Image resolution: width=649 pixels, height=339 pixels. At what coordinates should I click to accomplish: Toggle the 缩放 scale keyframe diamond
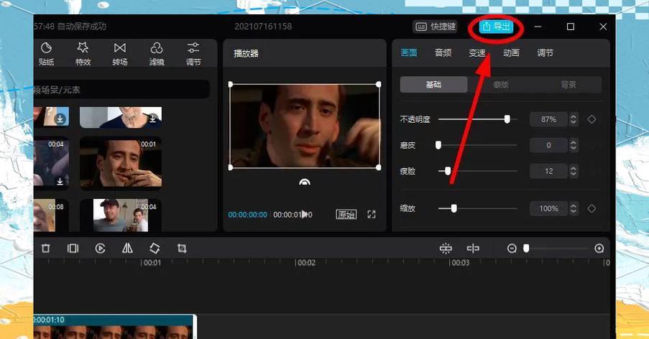pos(592,208)
